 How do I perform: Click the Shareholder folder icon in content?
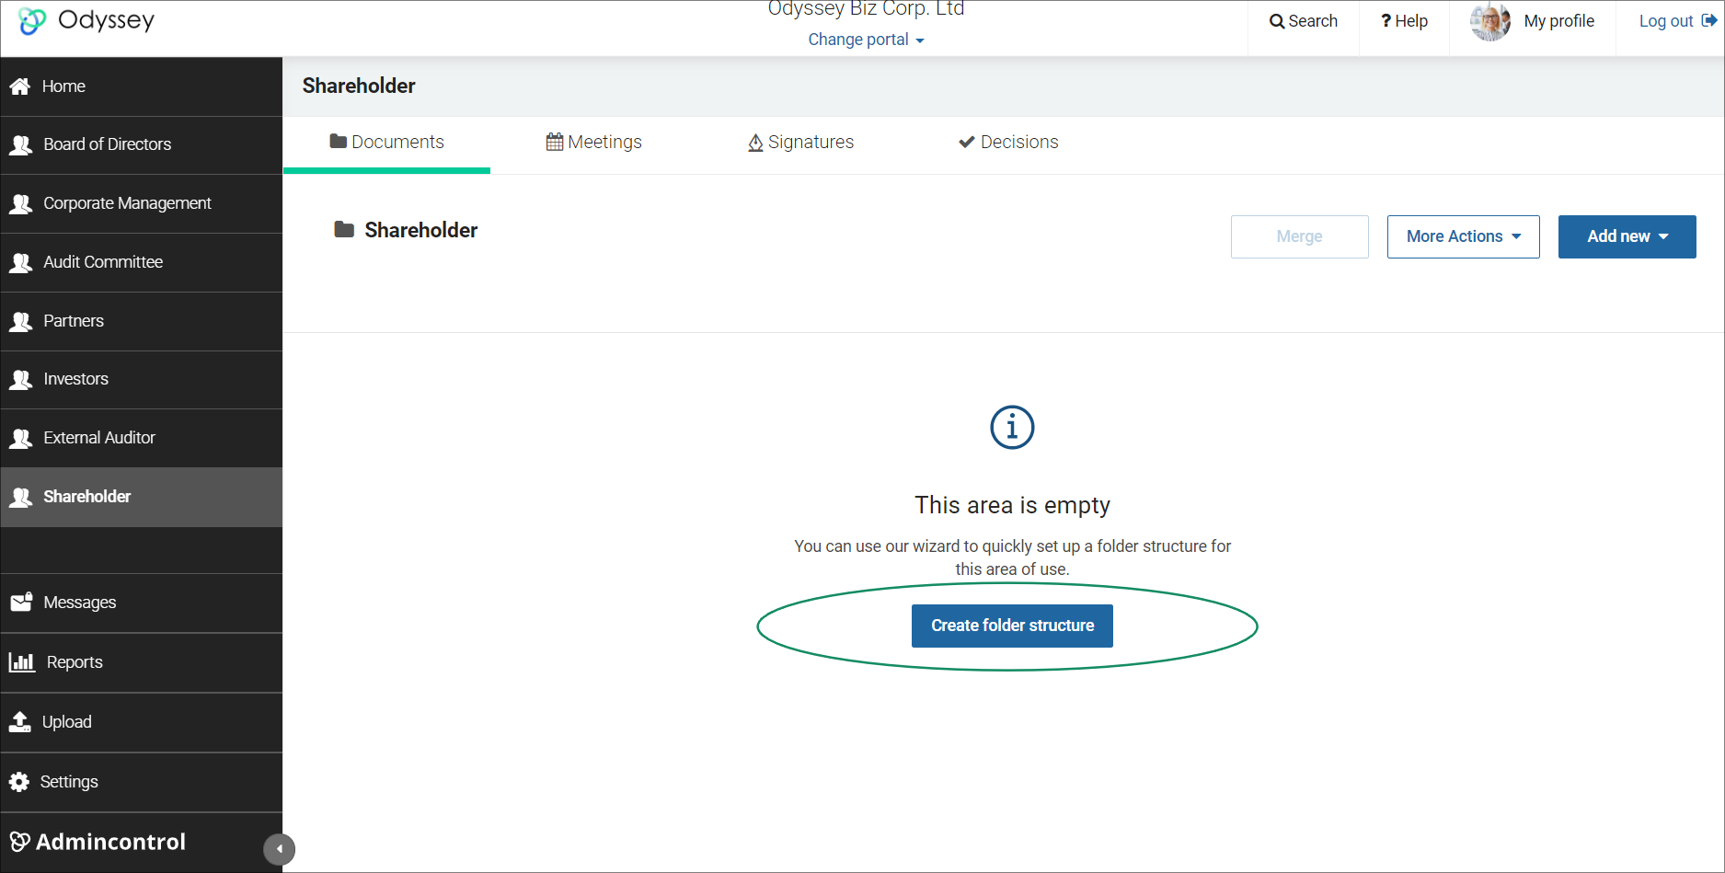click(x=344, y=229)
